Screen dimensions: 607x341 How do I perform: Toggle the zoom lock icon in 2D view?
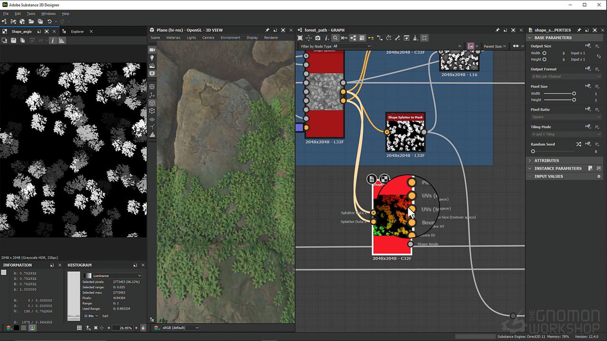pos(143,328)
